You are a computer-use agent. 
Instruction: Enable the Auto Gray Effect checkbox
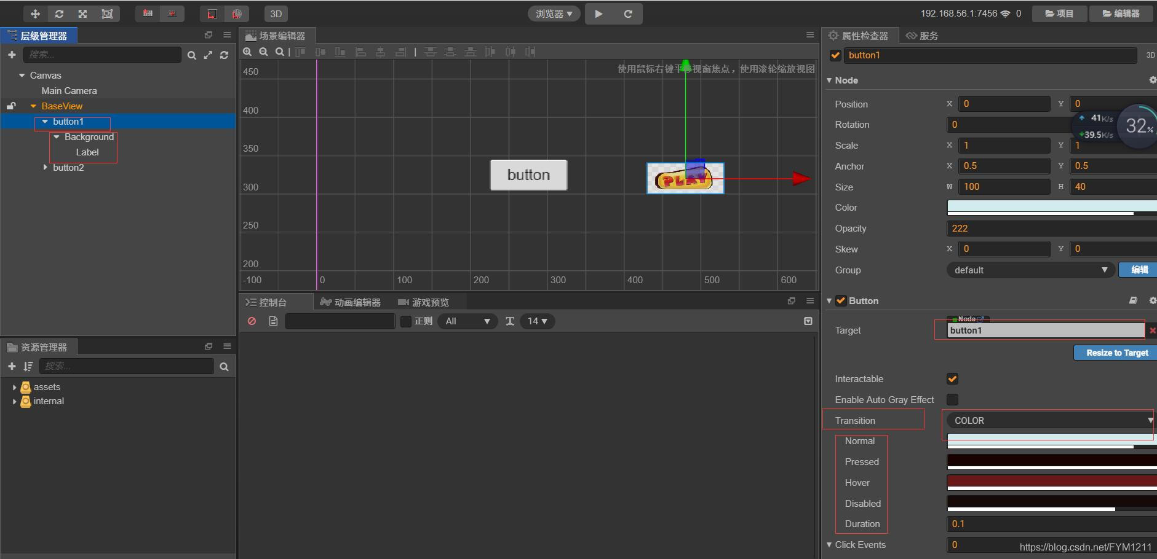(x=953, y=400)
